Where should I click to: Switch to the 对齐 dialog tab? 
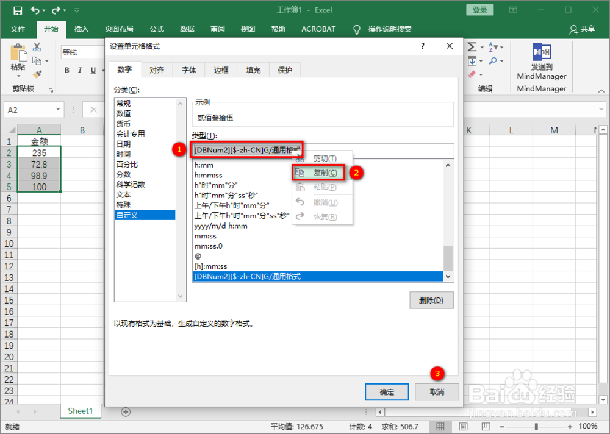pyautogui.click(x=156, y=70)
